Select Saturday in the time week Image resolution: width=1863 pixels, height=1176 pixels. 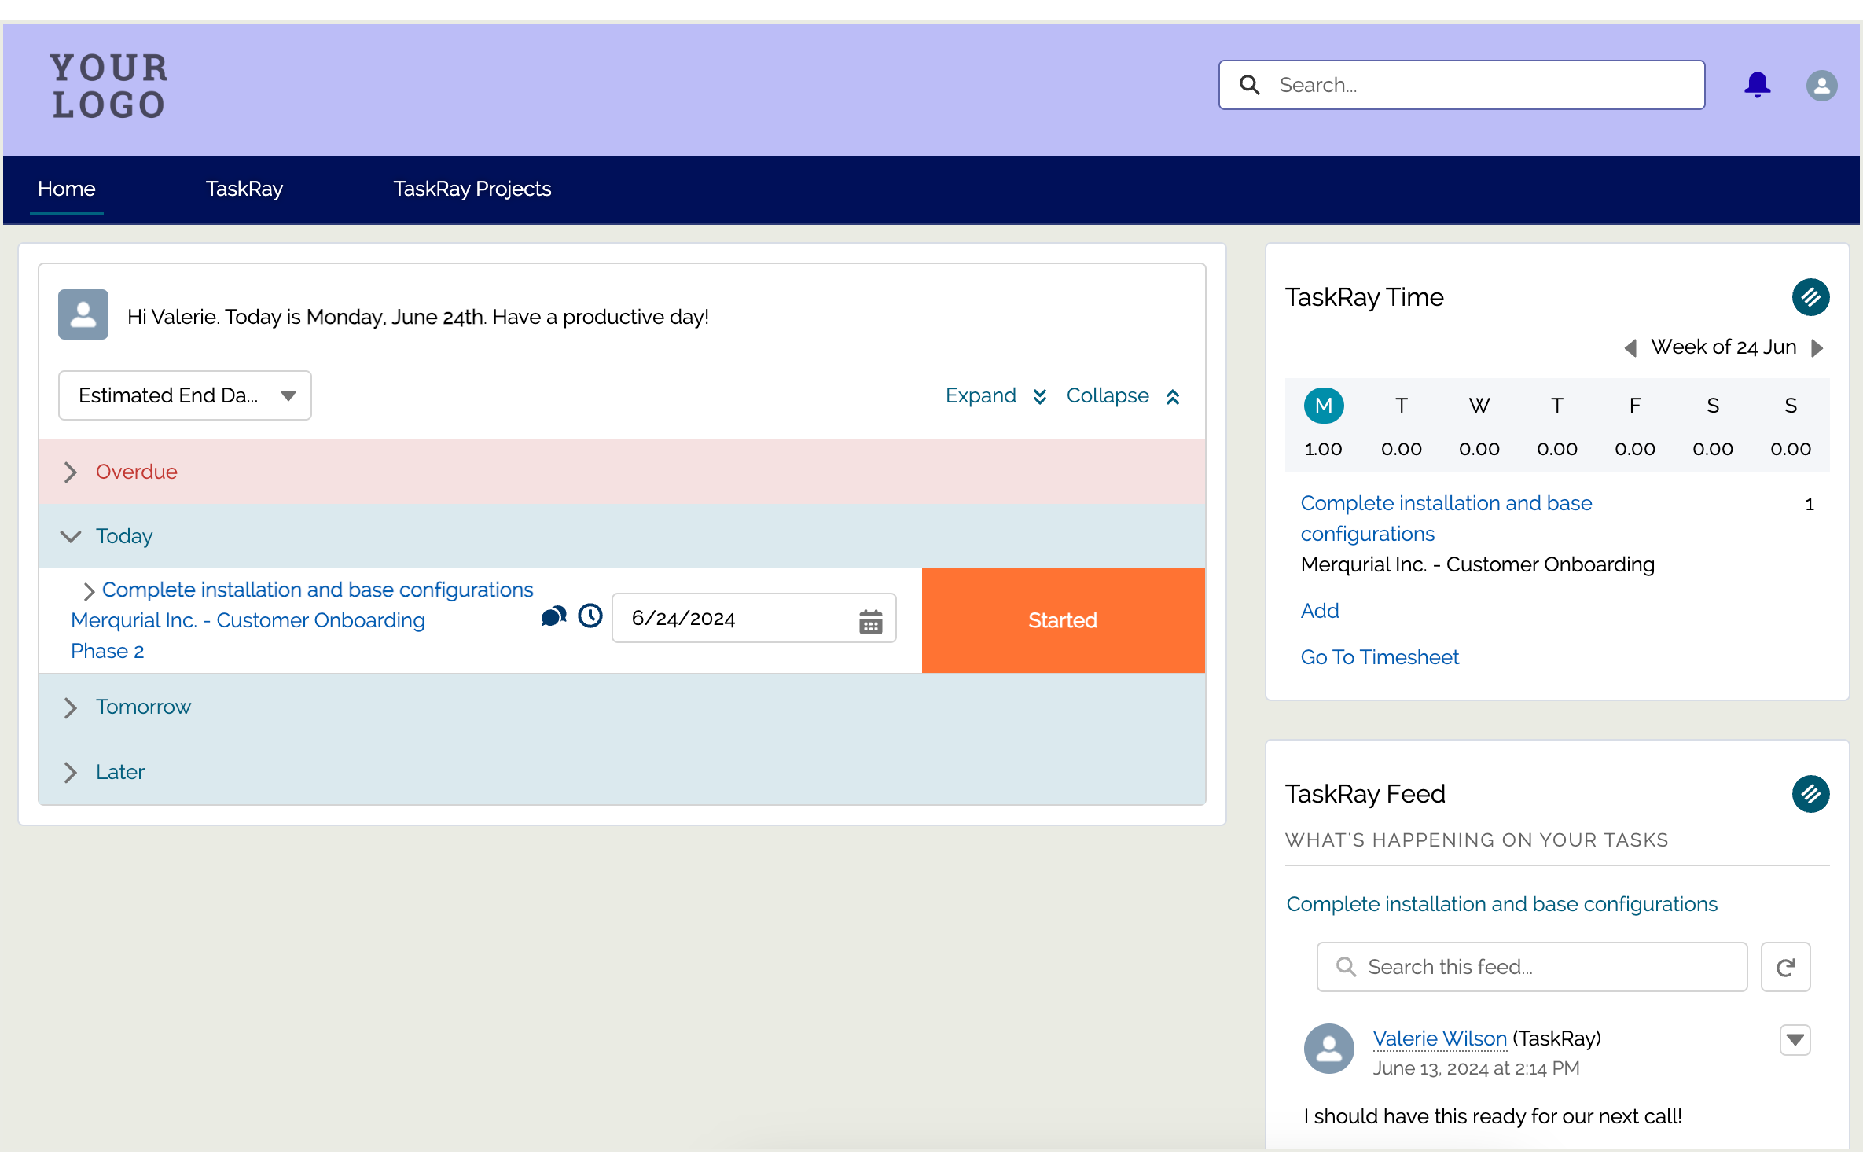coord(1712,406)
